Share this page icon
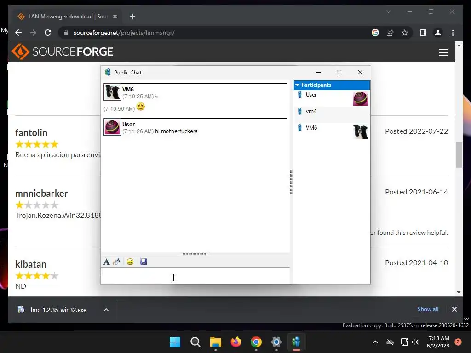 pos(390,33)
